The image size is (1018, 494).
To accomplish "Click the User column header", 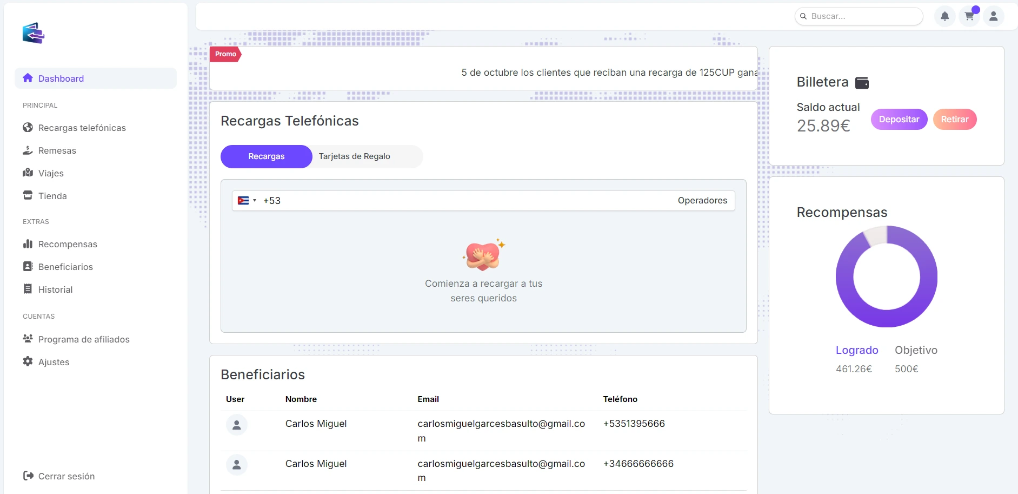I will (x=235, y=399).
